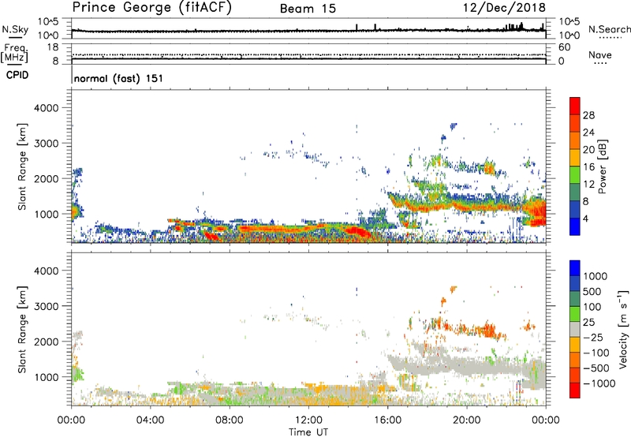Pick the red bottom segment of velocity colorbar
The width and height of the screenshot is (631, 437).
[x=575, y=390]
